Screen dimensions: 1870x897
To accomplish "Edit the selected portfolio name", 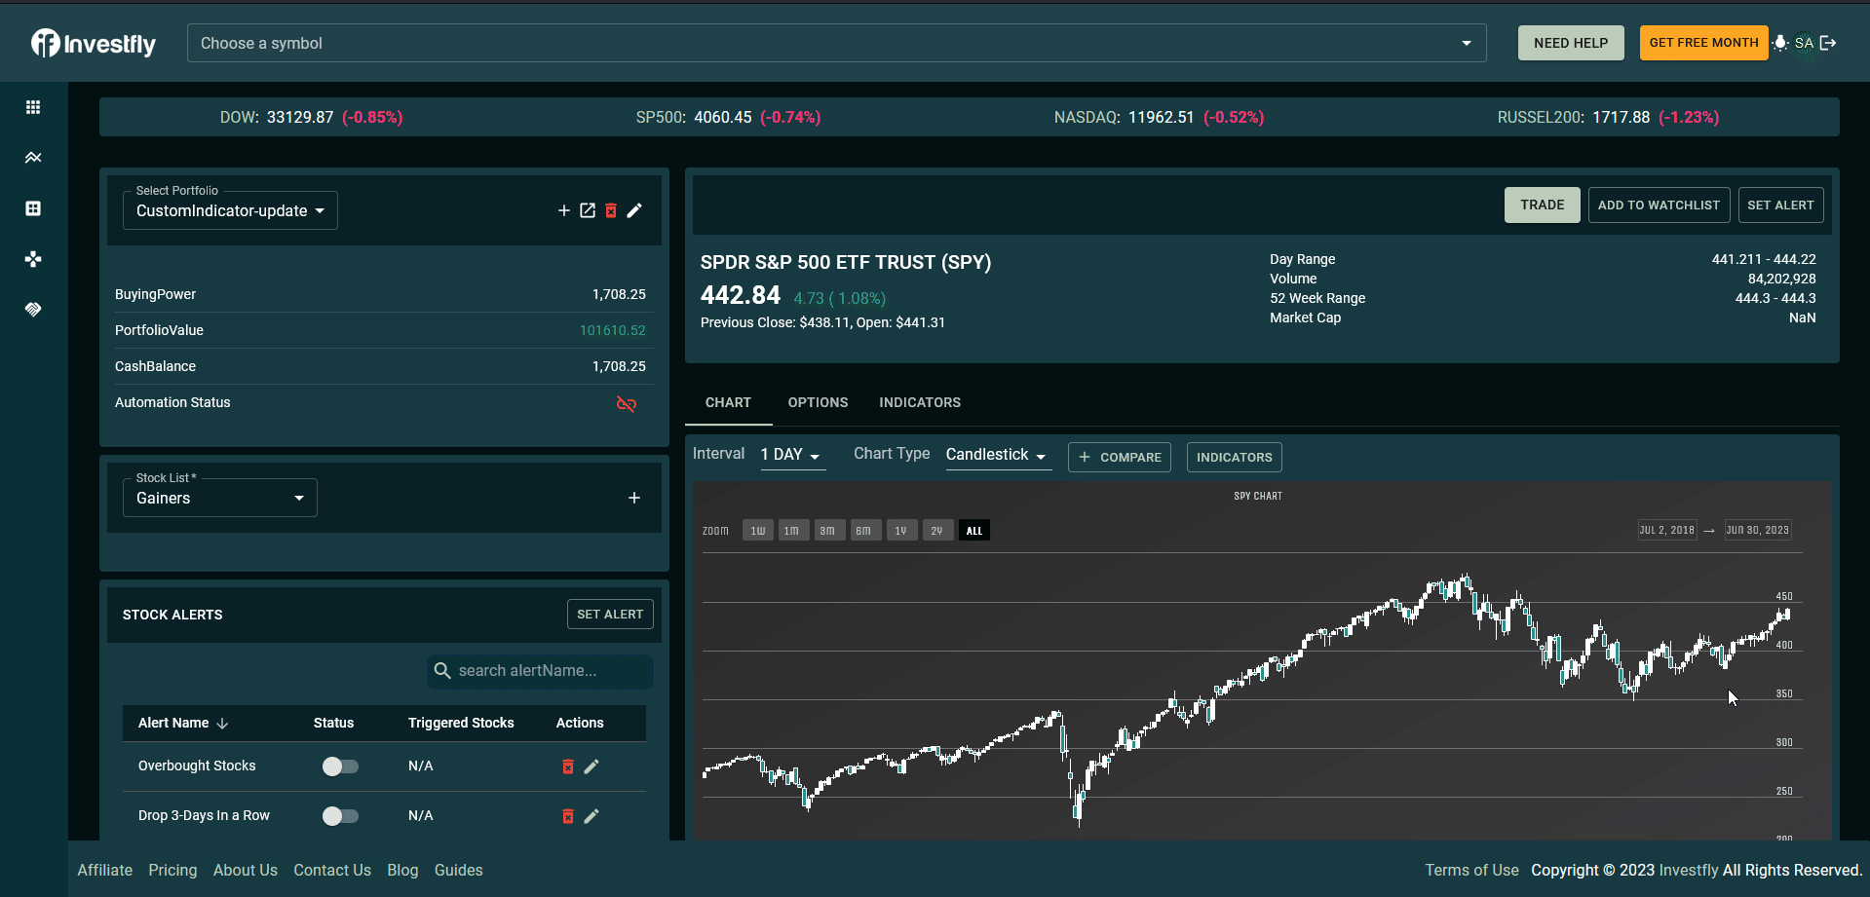I will click(634, 210).
